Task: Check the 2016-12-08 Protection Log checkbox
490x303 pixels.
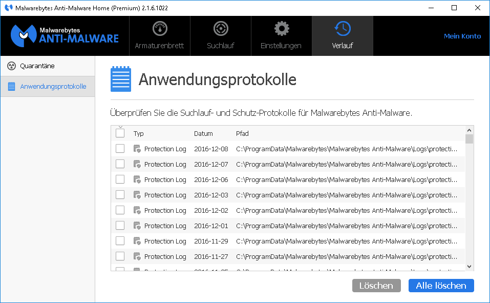Action: [120, 148]
